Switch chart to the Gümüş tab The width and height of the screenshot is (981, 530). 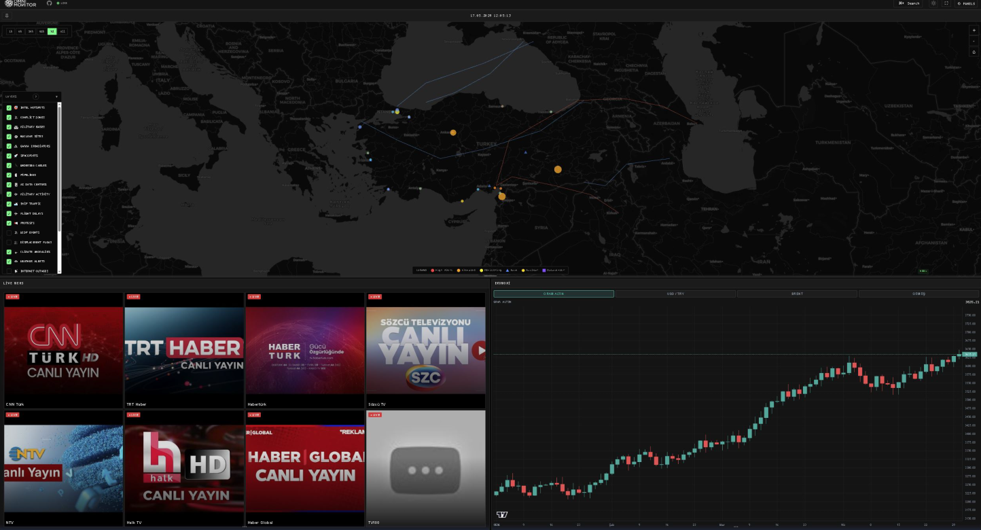(x=918, y=294)
